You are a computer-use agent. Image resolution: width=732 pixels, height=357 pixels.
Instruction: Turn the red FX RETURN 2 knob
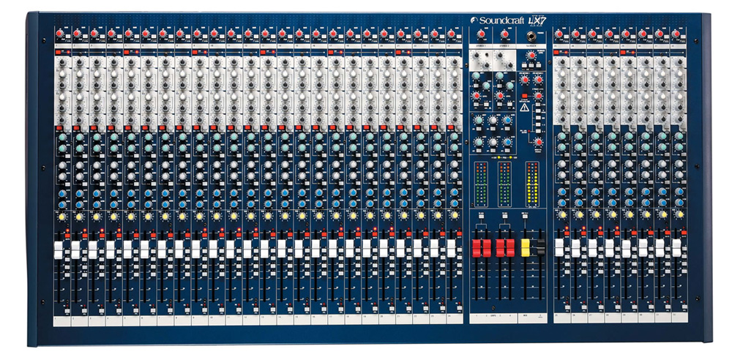[x=538, y=80]
